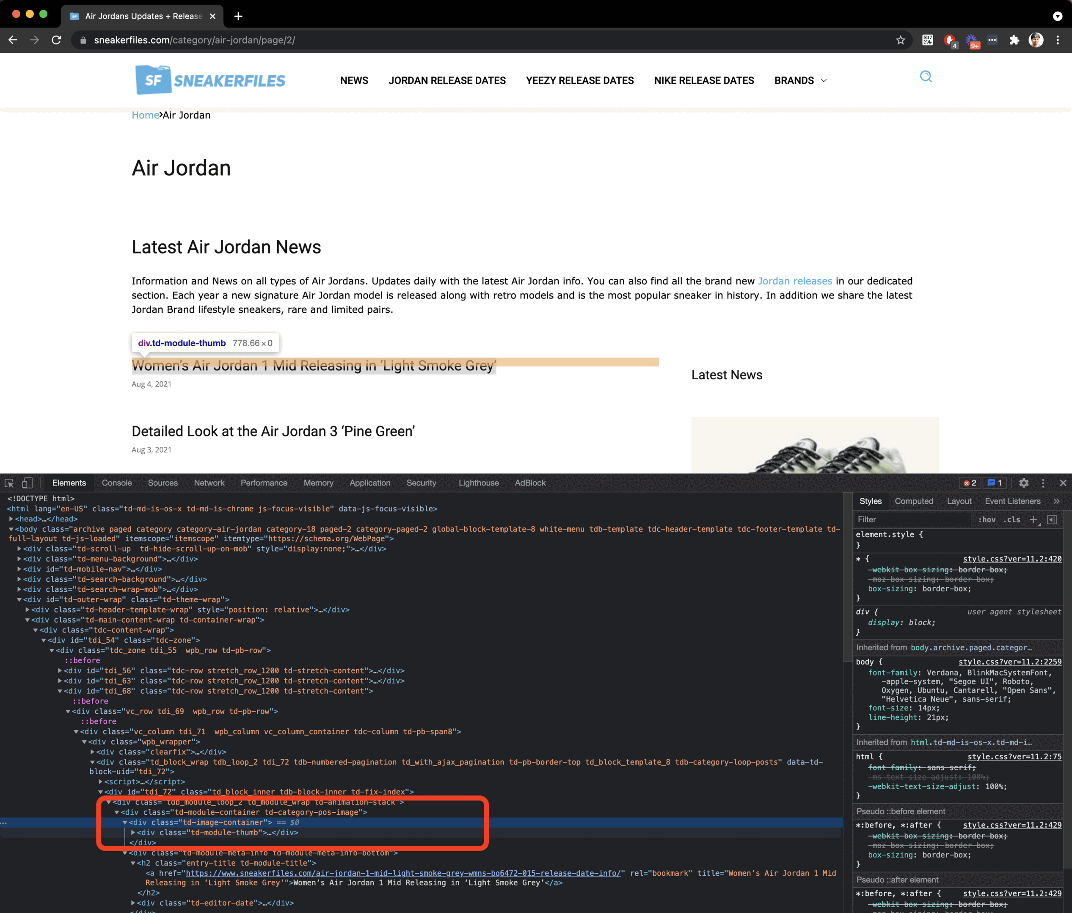Image resolution: width=1072 pixels, height=913 pixels.
Task: Open the AdBlock DevTools tab
Action: pyautogui.click(x=530, y=483)
